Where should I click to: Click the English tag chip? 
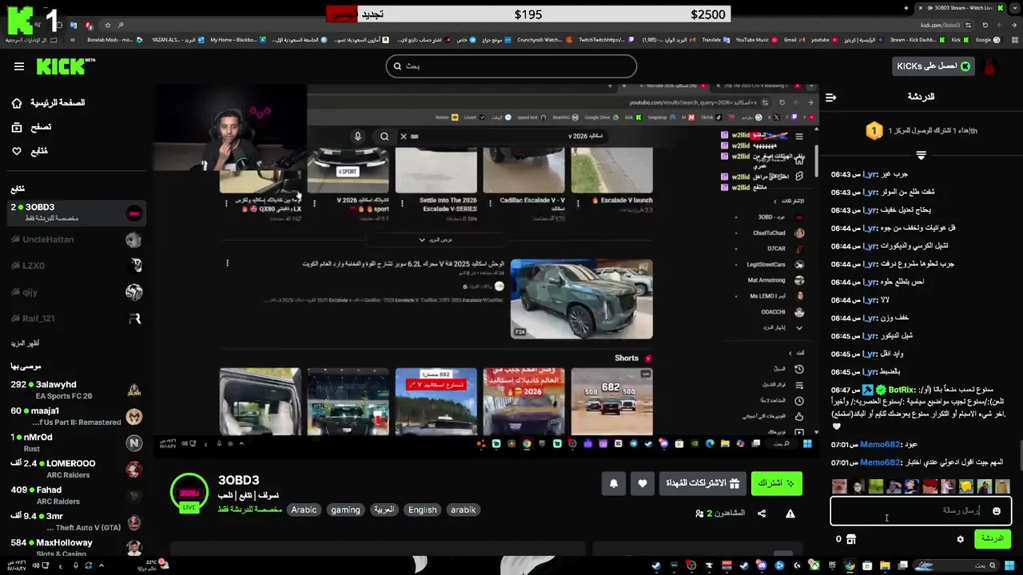click(422, 510)
